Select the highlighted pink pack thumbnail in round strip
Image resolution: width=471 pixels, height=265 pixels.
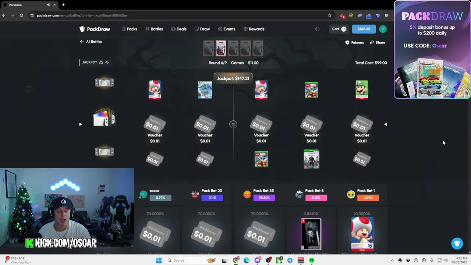coord(221,49)
